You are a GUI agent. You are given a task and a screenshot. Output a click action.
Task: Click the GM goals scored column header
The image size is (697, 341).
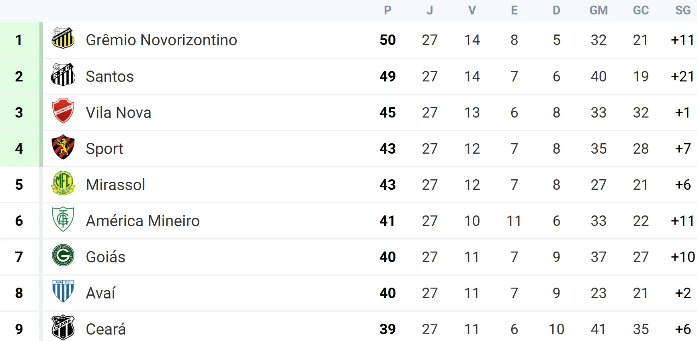click(599, 10)
